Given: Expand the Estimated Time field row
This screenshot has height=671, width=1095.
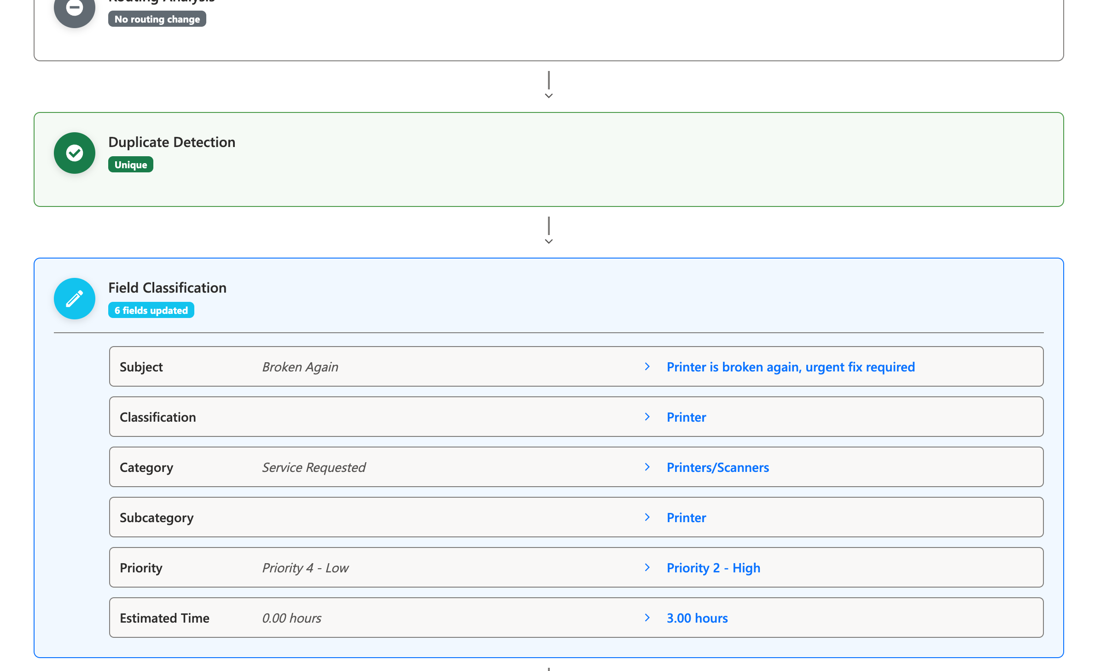Looking at the screenshot, I should (x=647, y=618).
